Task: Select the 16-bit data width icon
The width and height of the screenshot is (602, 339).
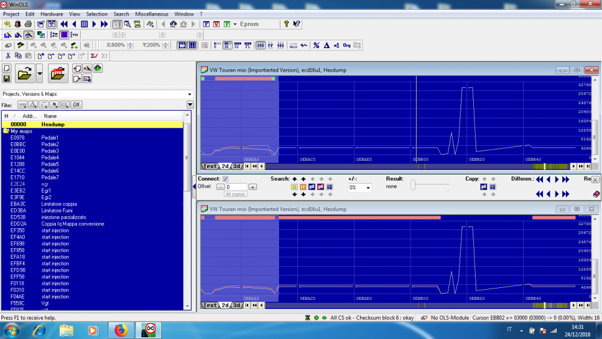Action: pos(226,45)
